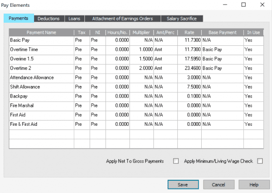This screenshot has width=272, height=193.
Task: Select the Fire Marshal payment name
Action: click(x=22, y=105)
